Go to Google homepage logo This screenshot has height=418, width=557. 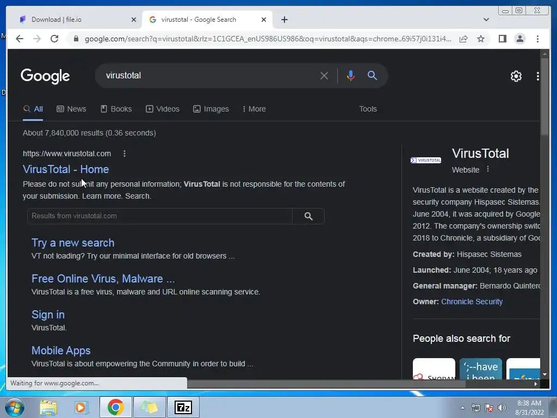(45, 76)
